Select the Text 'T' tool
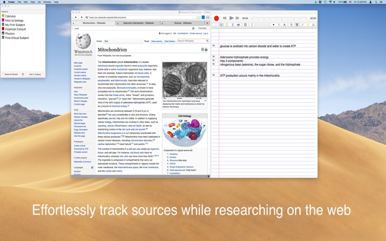This screenshot has height=241, width=386. pos(297,25)
